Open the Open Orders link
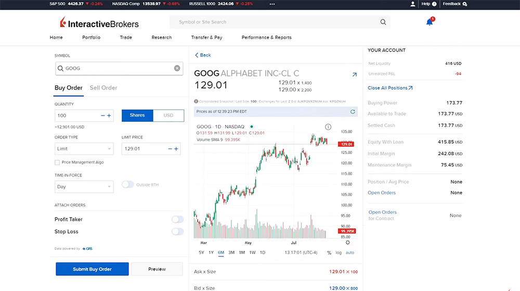This screenshot has width=520, height=291. point(381,193)
